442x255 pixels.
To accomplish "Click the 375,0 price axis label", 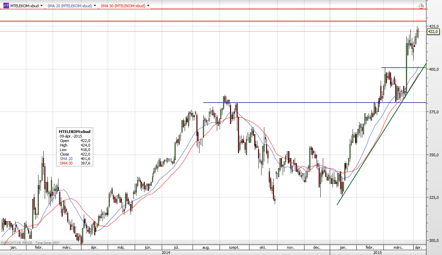I will click(x=434, y=112).
